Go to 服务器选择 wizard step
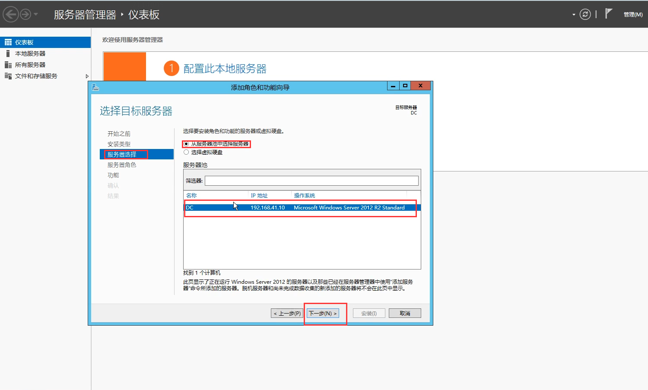 point(137,154)
